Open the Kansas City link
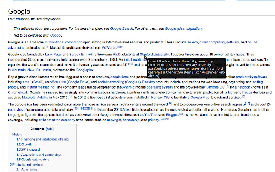The width and height of the screenshot is (275, 172). tap(160, 98)
